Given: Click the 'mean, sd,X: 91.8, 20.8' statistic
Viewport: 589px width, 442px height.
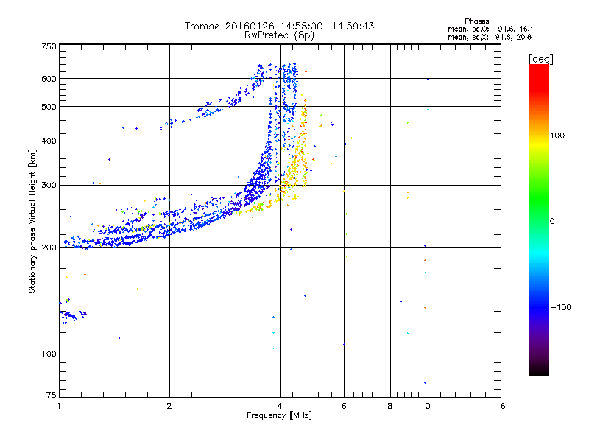Looking at the screenshot, I should 490,37.
